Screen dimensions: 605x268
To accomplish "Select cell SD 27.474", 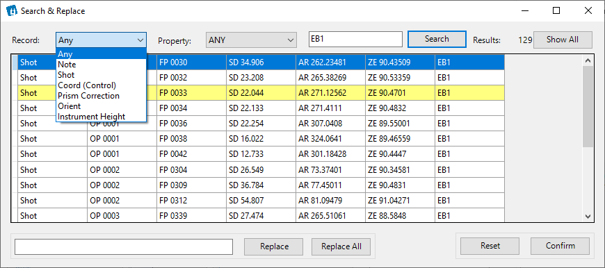I will pyautogui.click(x=261, y=215).
